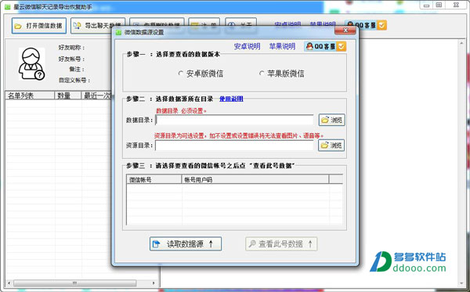
Task: Click the QQ客服 icon in the dialog
Action: [325, 46]
